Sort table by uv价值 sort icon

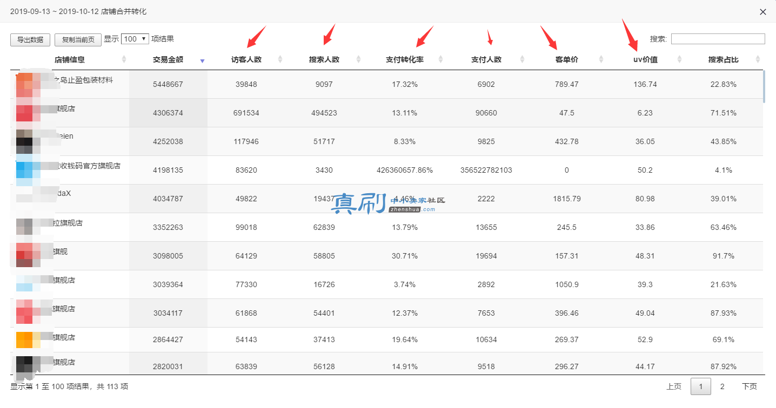point(679,59)
